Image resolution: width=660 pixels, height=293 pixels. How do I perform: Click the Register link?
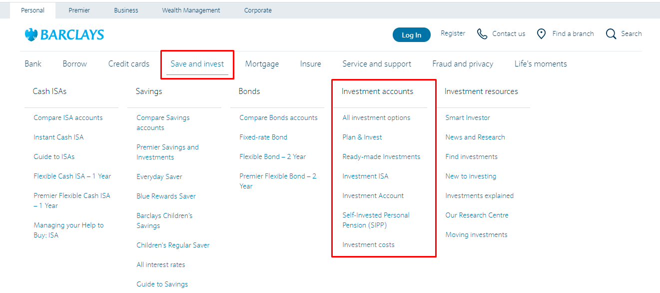click(453, 33)
